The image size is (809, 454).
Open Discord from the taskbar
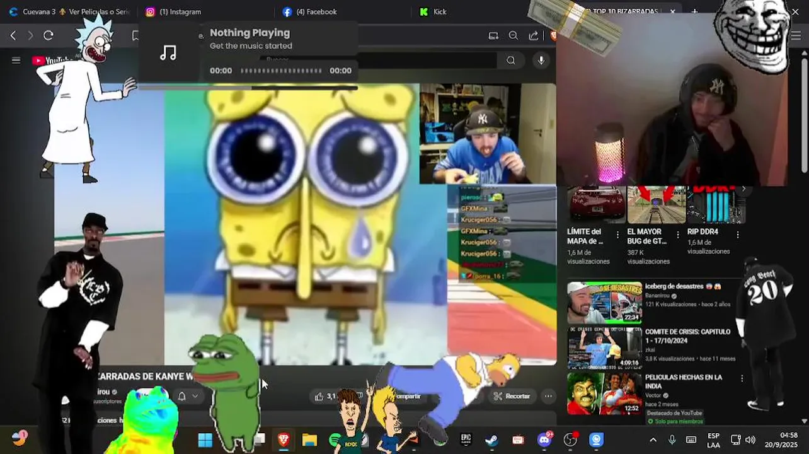[x=545, y=440]
